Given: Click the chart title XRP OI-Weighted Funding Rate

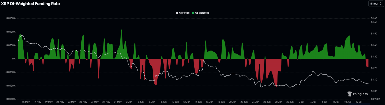Looking at the screenshot, I should coord(31,4).
